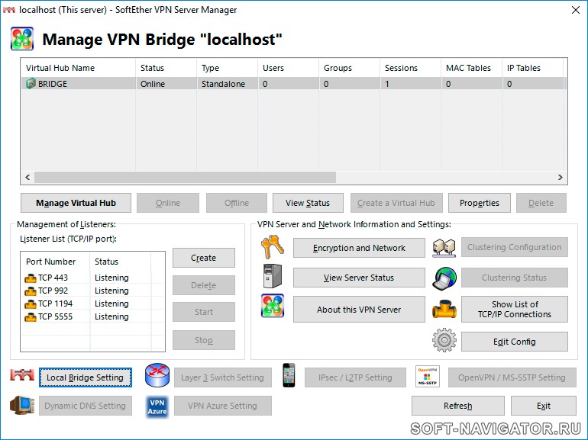Click the OpenVPN MS-SSTP logo icon
The image size is (588, 440).
coord(428,377)
